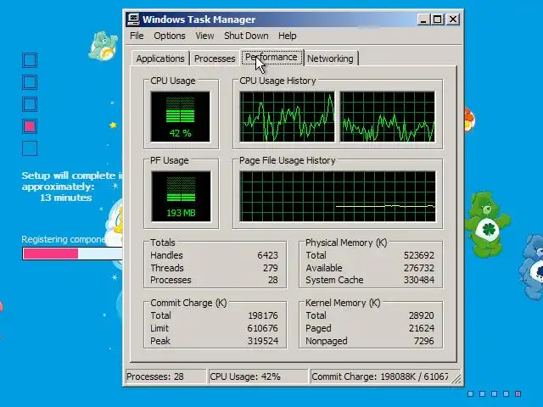Click the Threads label in Totals
This screenshot has width=543, height=407.
tap(167, 268)
